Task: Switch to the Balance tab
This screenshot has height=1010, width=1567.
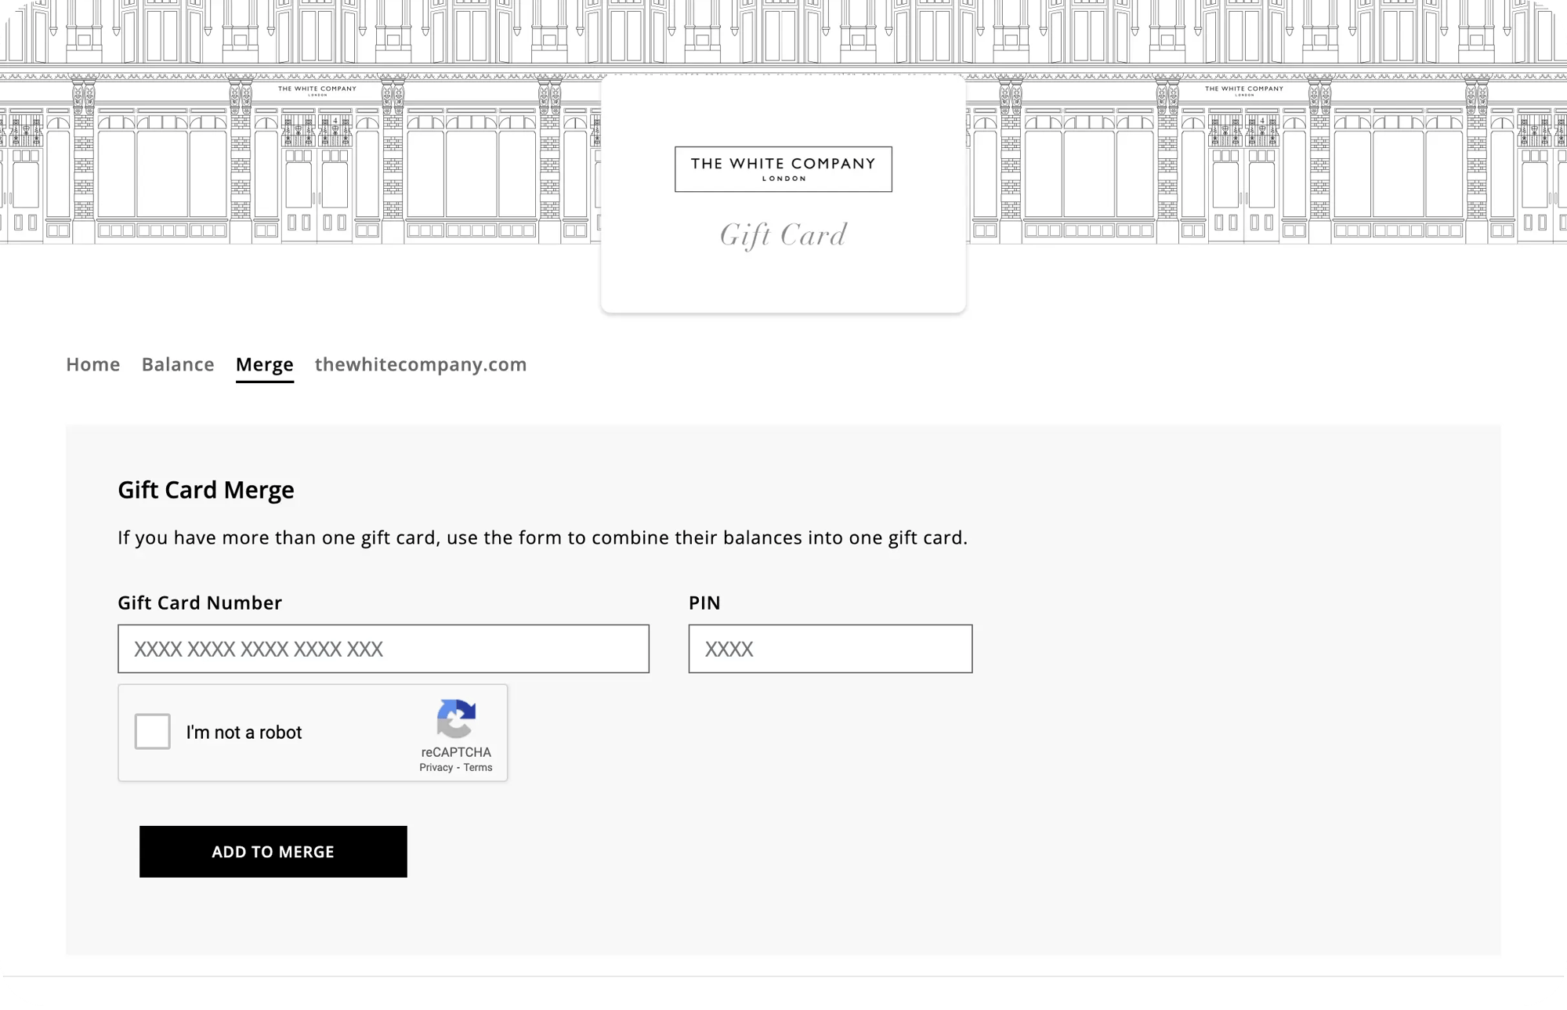Action: point(178,364)
